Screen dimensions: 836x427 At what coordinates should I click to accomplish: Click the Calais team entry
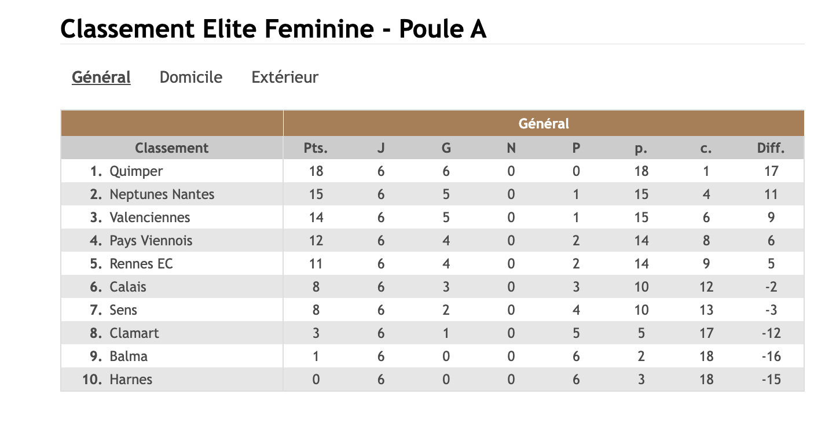tap(127, 287)
